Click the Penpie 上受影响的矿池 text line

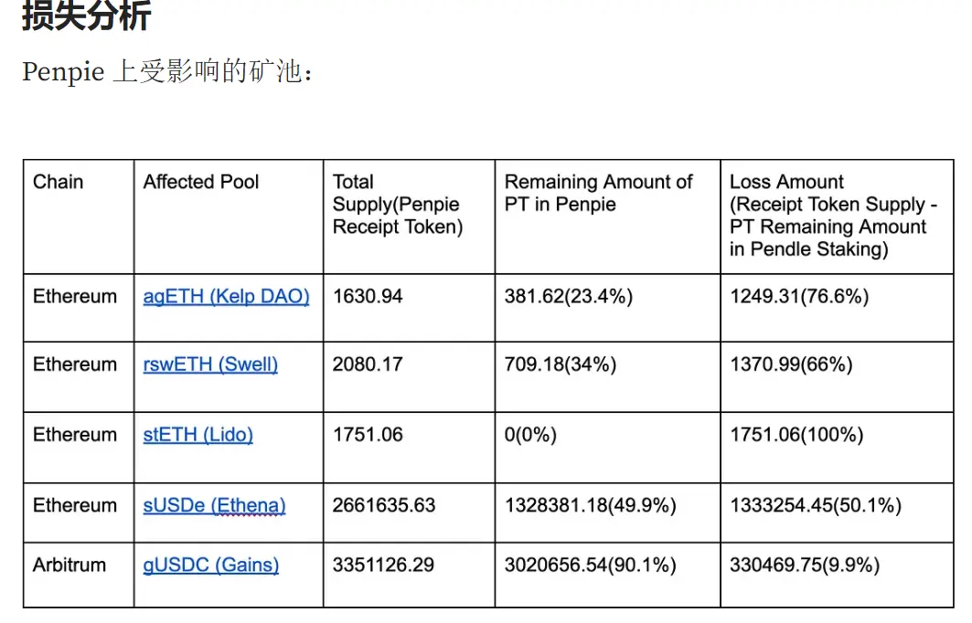coord(167,71)
